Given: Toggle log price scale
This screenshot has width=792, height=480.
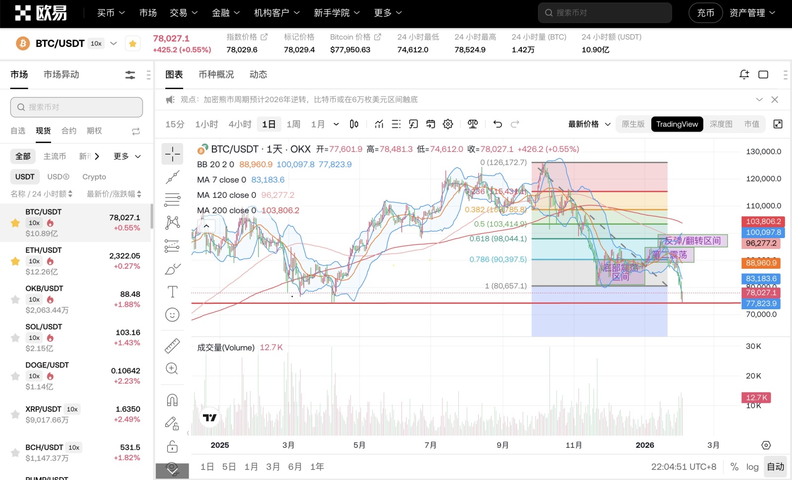Looking at the screenshot, I should (x=752, y=467).
